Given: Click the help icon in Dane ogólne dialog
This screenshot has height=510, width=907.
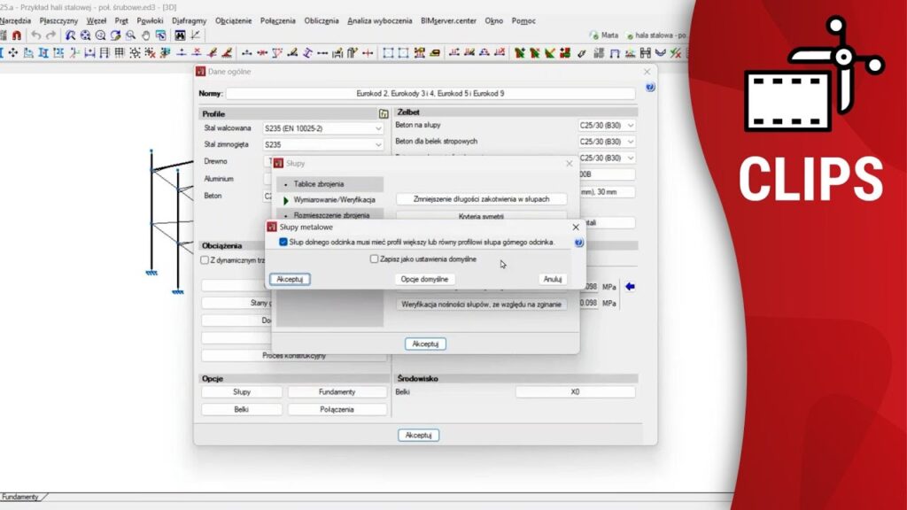Looking at the screenshot, I should [649, 88].
